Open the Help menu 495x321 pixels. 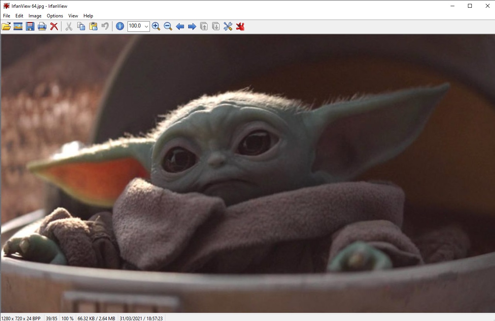[x=88, y=16]
